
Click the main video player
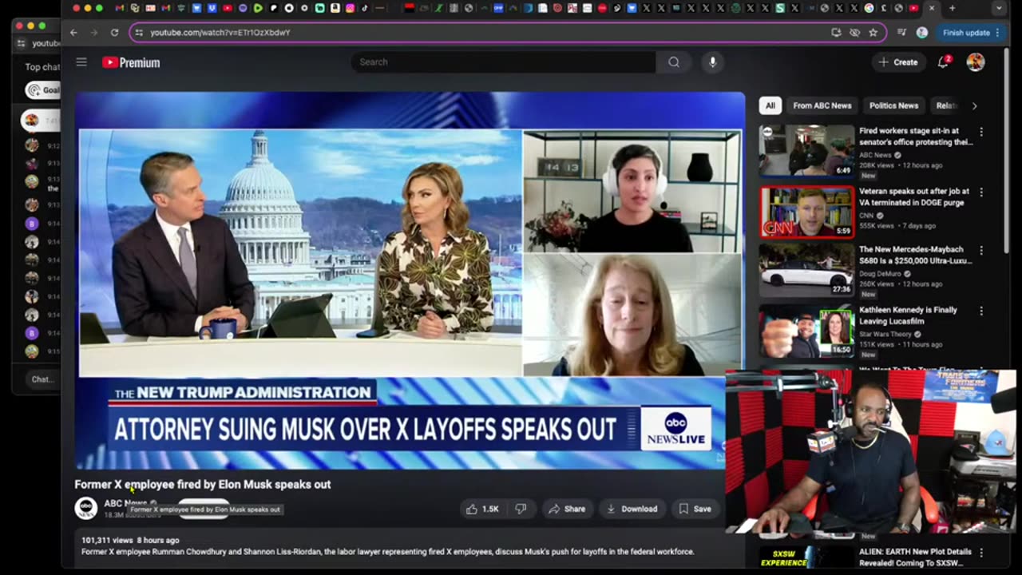(x=410, y=280)
